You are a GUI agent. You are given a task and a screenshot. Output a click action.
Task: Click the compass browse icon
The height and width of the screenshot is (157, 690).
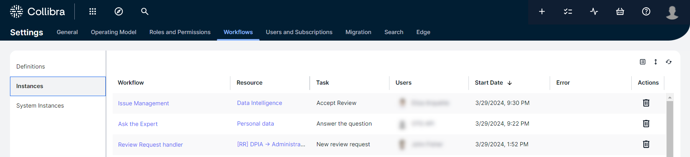pyautogui.click(x=119, y=11)
